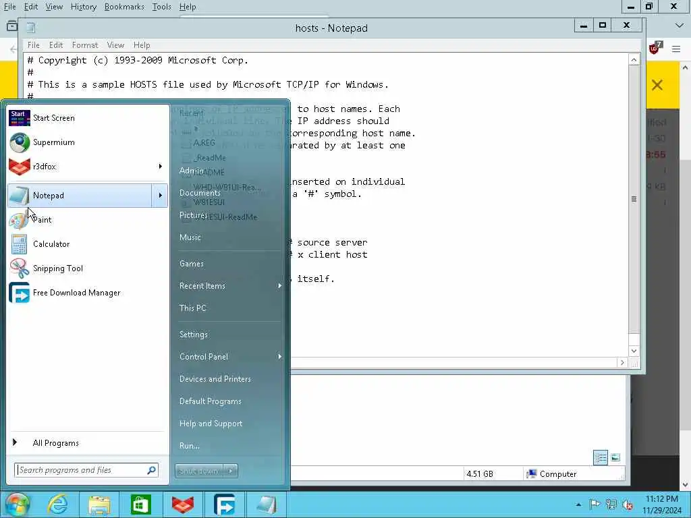Screen dimensions: 691x518
Task: Open Documents from the start menu
Action: (x=200, y=193)
